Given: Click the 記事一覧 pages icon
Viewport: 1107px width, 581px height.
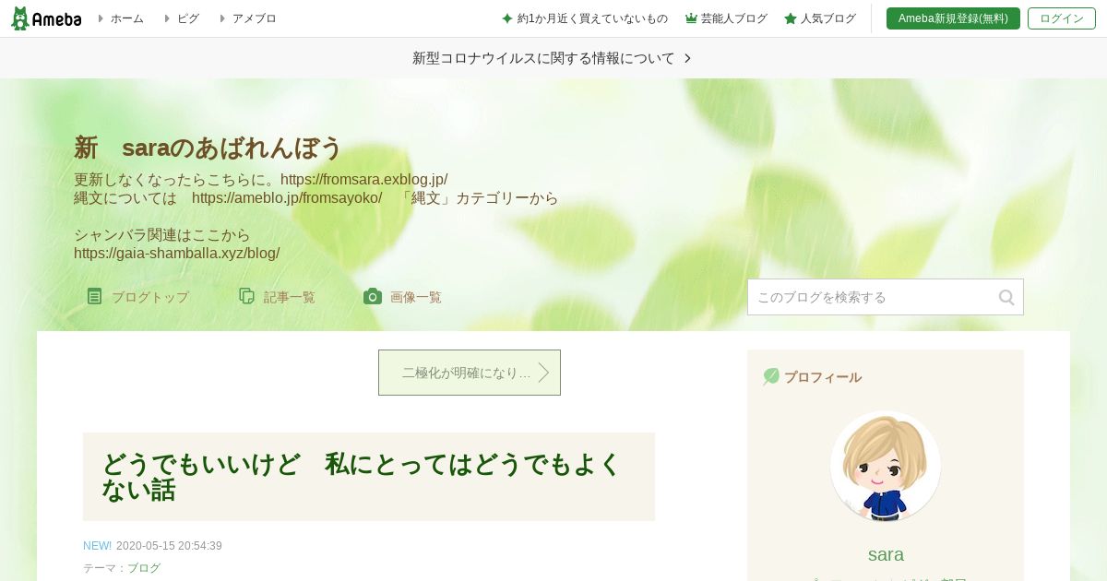Looking at the screenshot, I should click(x=246, y=296).
